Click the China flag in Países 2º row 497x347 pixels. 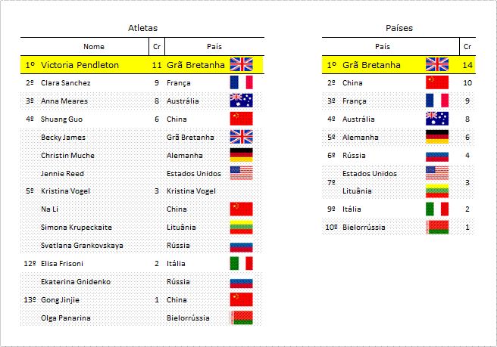(437, 82)
